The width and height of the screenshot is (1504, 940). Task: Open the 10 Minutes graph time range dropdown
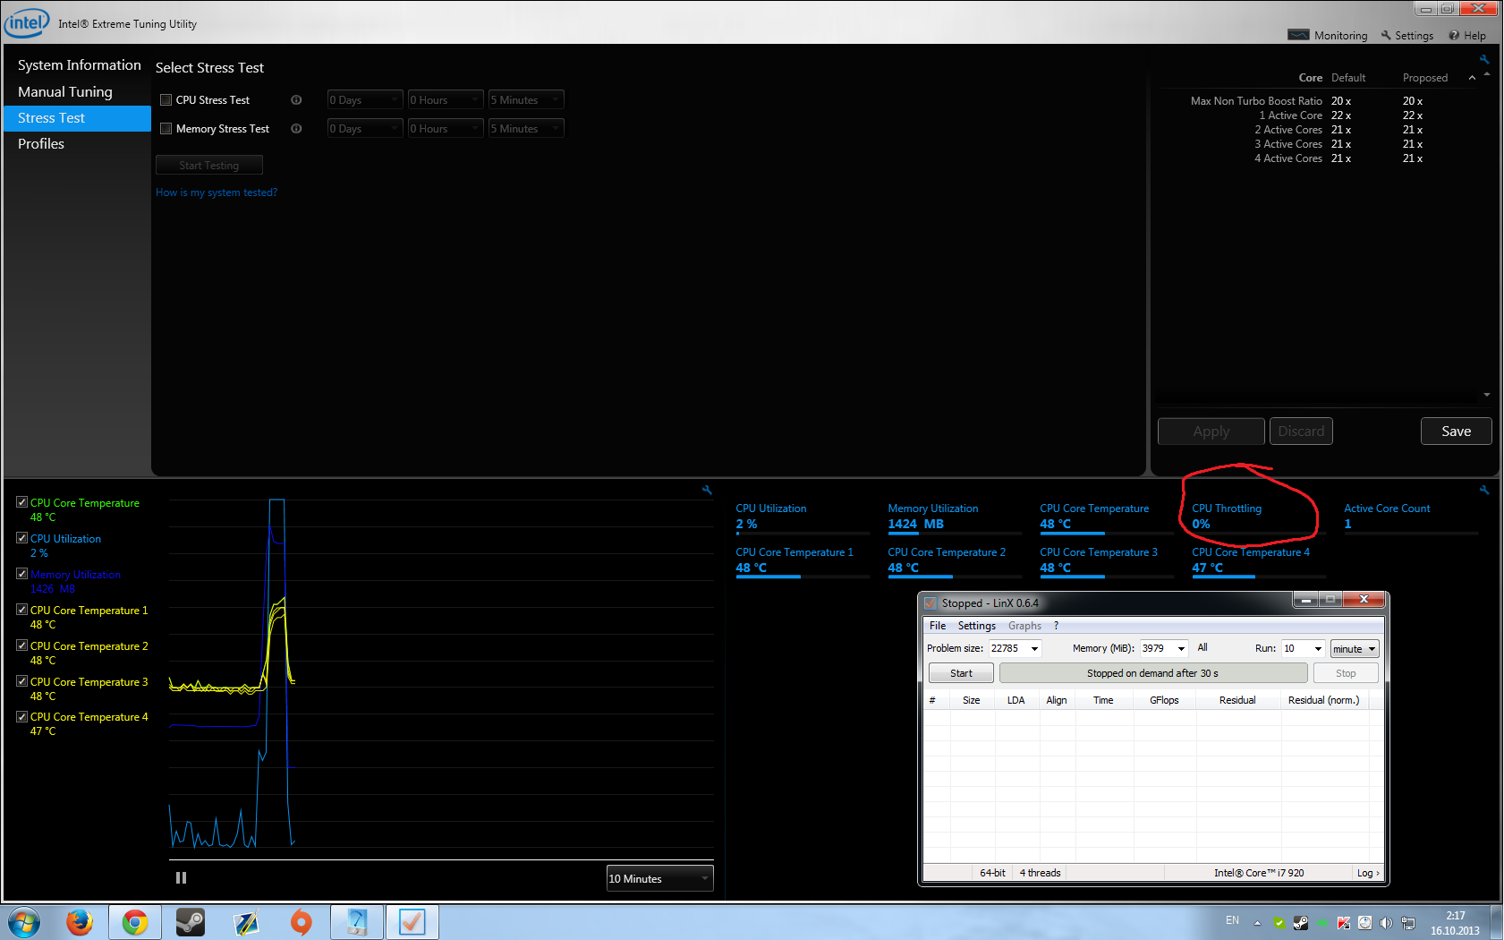(x=659, y=878)
